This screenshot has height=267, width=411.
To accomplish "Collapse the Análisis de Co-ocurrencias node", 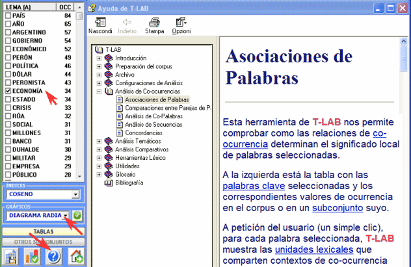I will pyautogui.click(x=99, y=92).
